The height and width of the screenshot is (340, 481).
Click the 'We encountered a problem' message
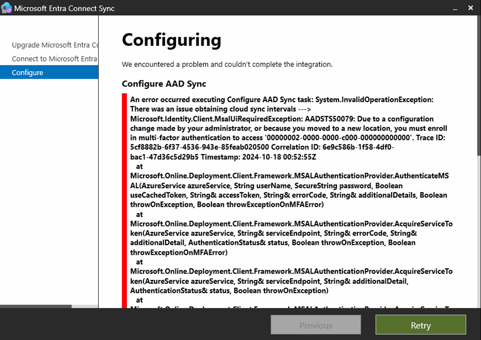tap(227, 64)
